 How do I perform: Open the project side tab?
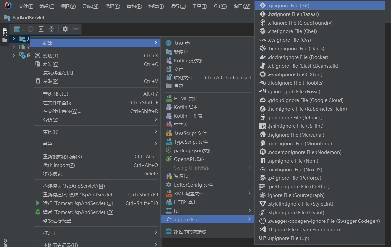(x=5, y=34)
